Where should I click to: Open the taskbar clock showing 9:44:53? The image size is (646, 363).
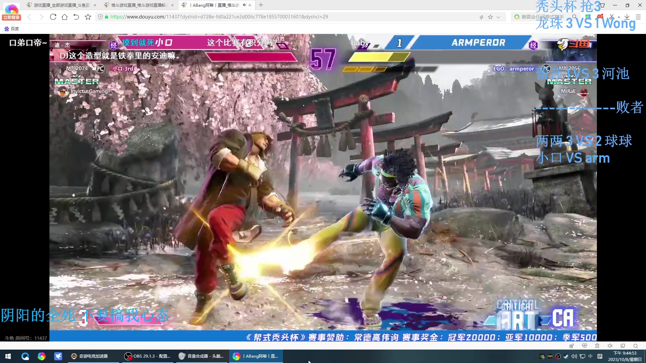(625, 356)
